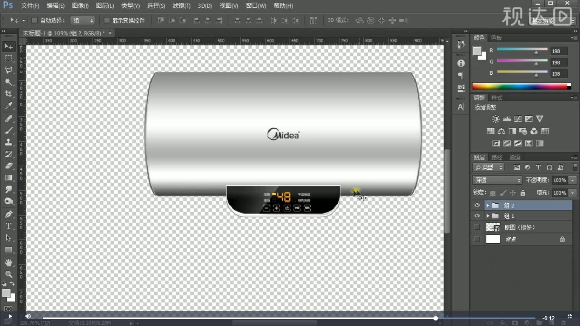The image size is (580, 326).
Task: Open the Color panel flyout menu
Action: point(574,38)
